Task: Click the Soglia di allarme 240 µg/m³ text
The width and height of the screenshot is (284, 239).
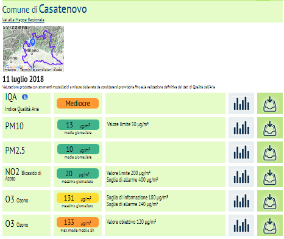Action: click(x=132, y=204)
